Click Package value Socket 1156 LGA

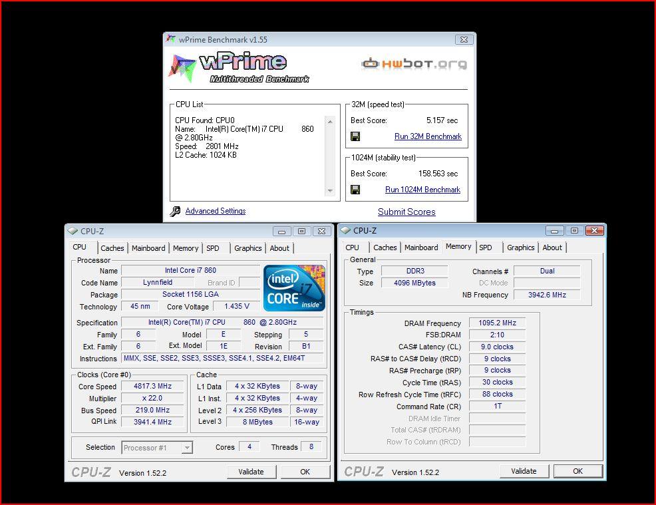[x=190, y=295]
